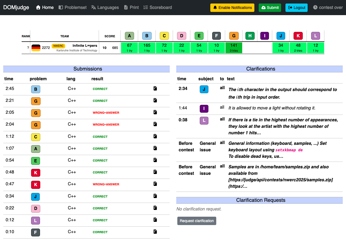Click problem L badge in 0:38 clarification
The width and height of the screenshot is (346, 251).
click(x=204, y=121)
